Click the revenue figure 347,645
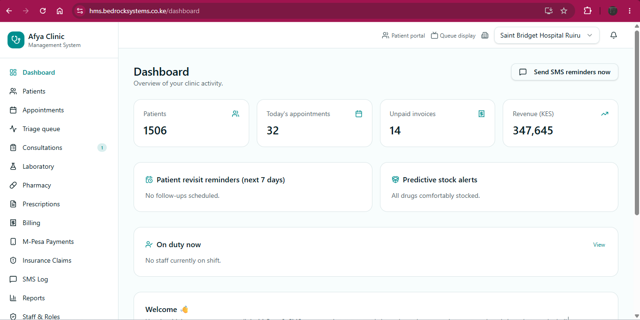This screenshot has height=320, width=640. (x=533, y=131)
